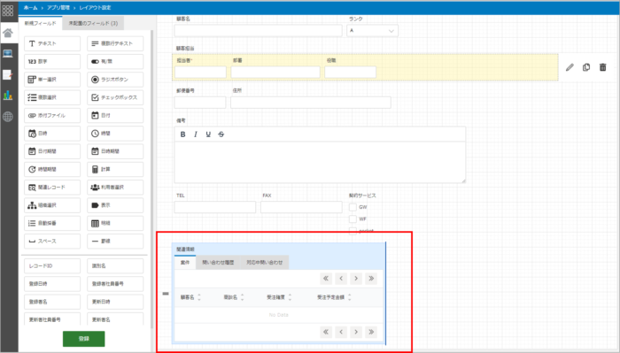Open the ランク dropdown
The image size is (620, 353).
coord(373,30)
